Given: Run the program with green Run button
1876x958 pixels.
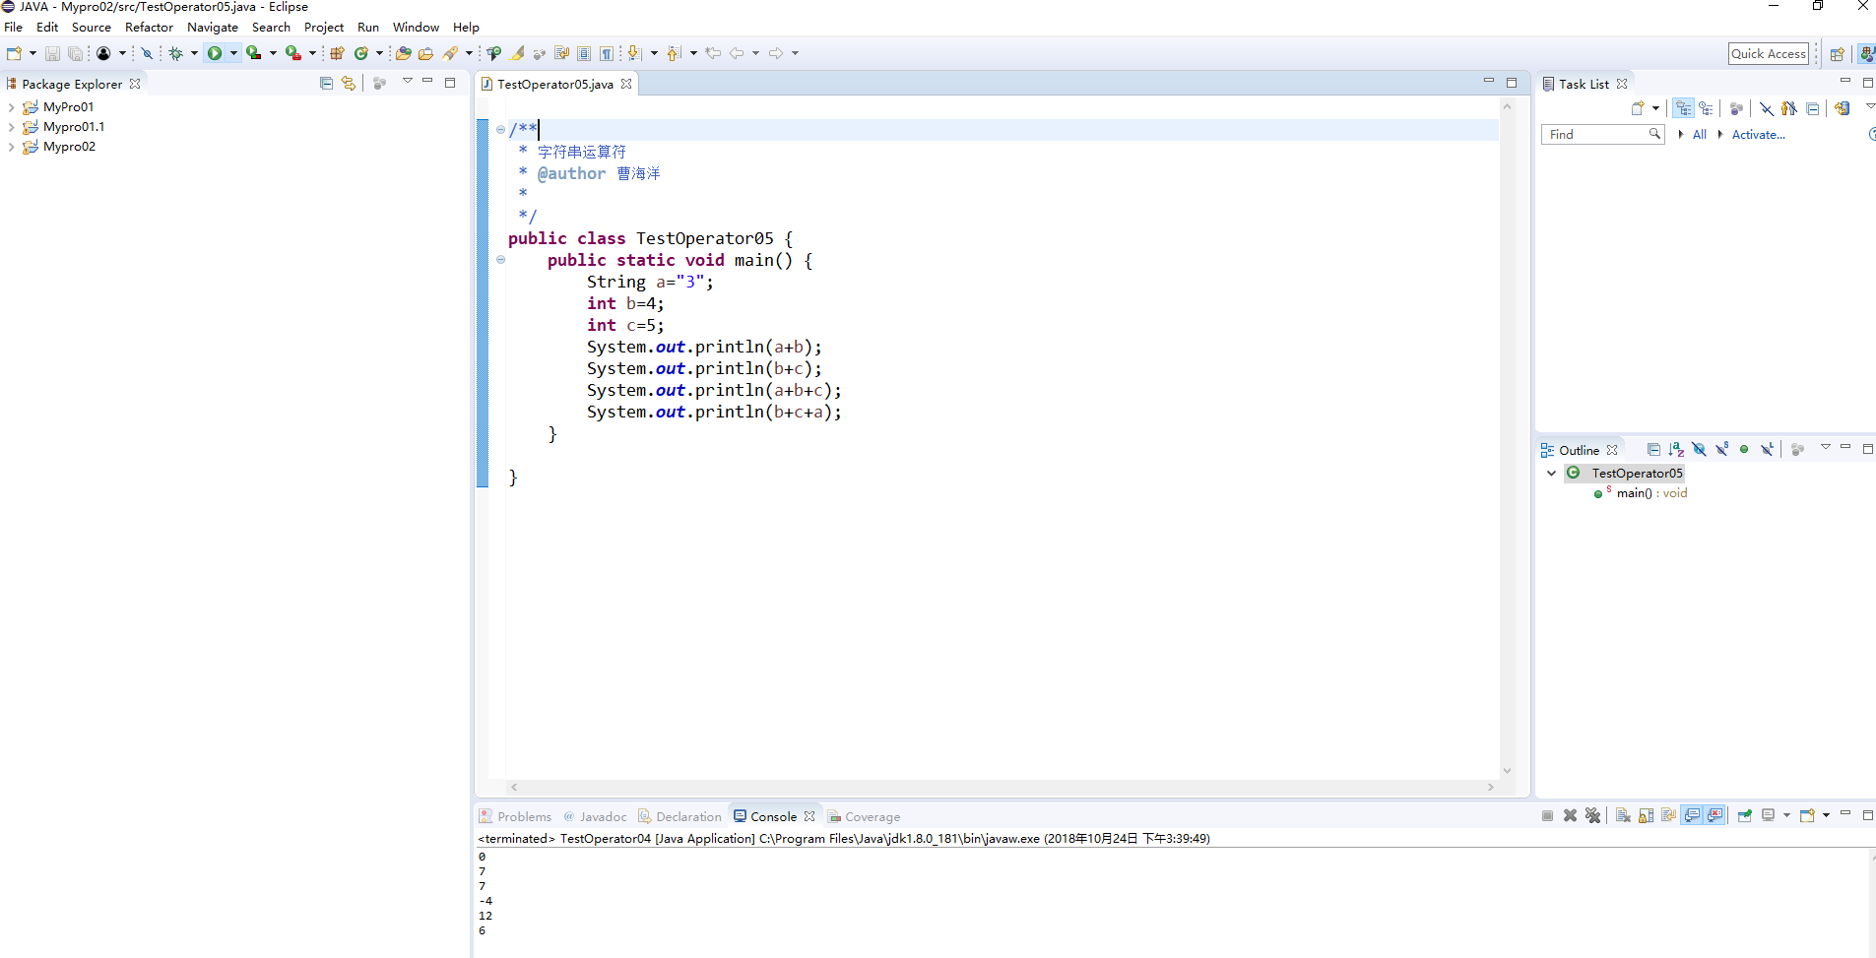Looking at the screenshot, I should coord(215,53).
